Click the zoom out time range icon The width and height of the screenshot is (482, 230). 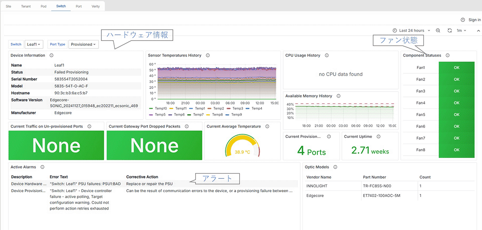tap(438, 30)
